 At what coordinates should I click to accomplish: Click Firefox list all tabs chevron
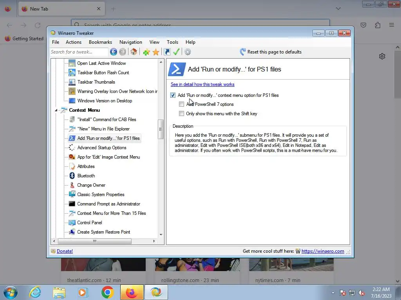(338, 9)
